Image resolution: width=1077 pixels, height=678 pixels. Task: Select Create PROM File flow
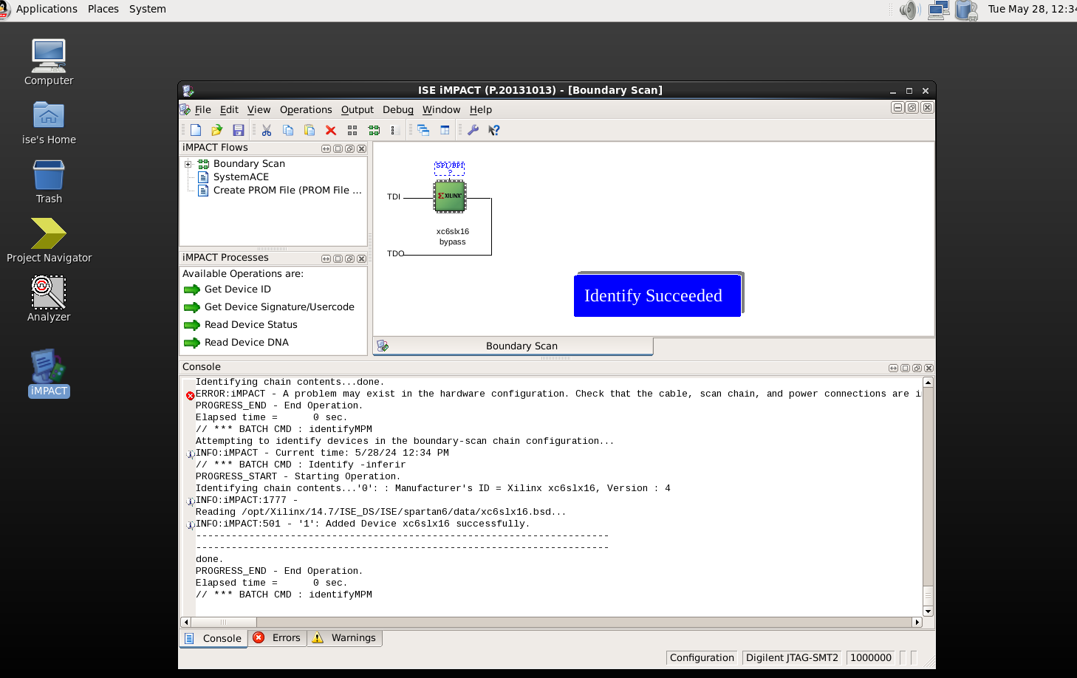(x=287, y=191)
